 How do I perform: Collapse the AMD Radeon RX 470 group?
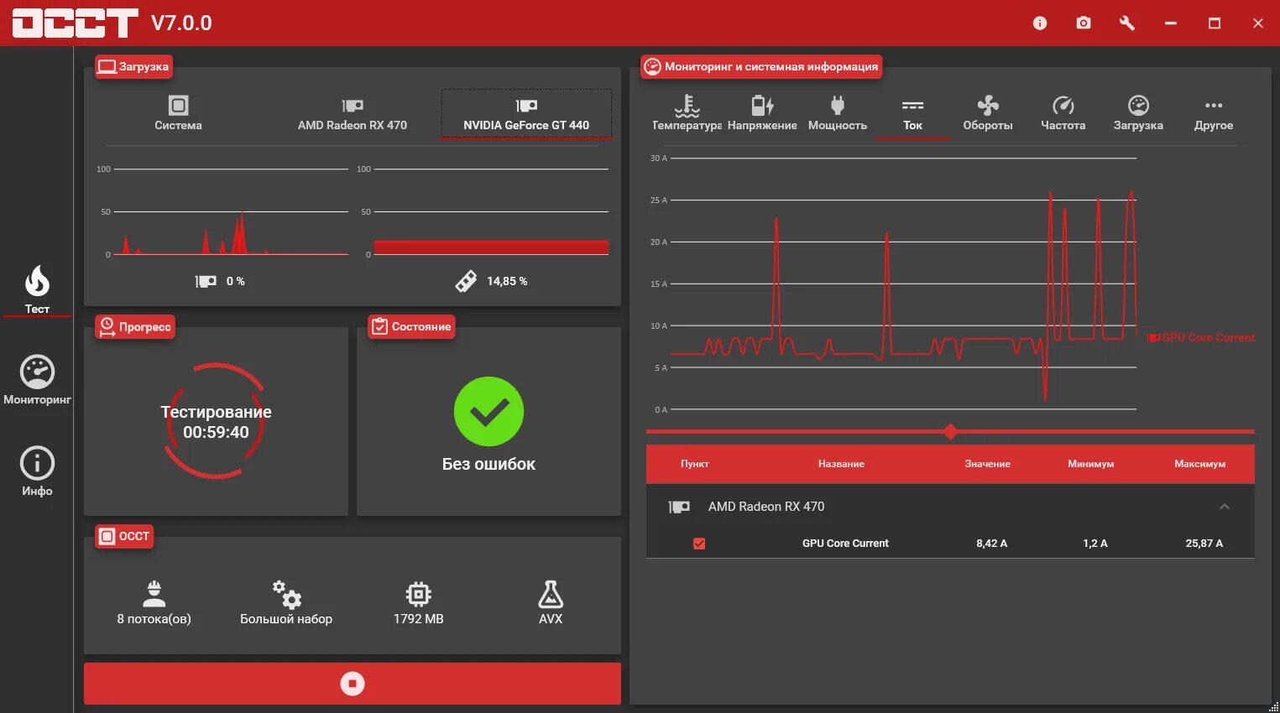pyautogui.click(x=1225, y=507)
